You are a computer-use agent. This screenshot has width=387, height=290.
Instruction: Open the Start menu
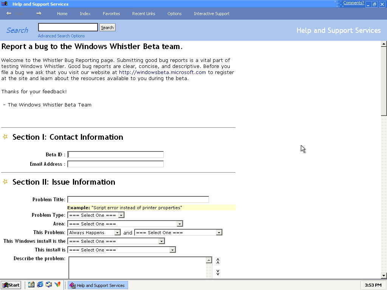(11, 285)
